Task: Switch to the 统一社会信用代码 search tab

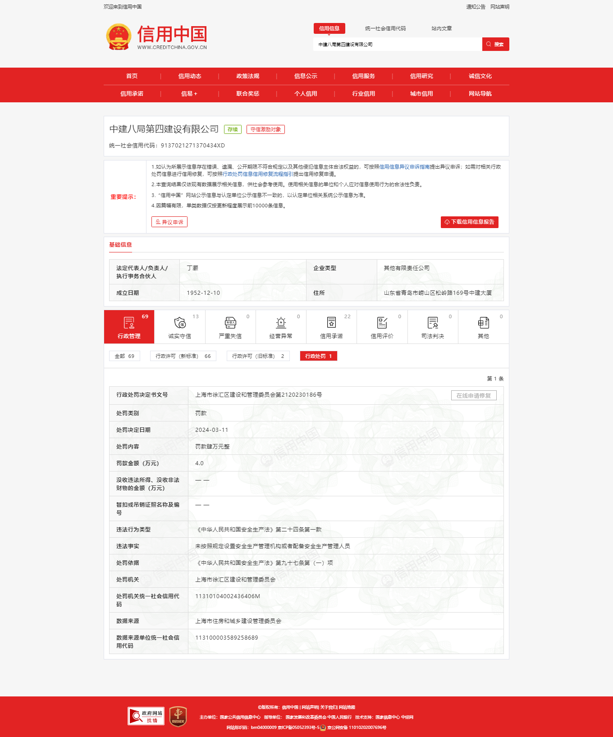Action: [385, 28]
